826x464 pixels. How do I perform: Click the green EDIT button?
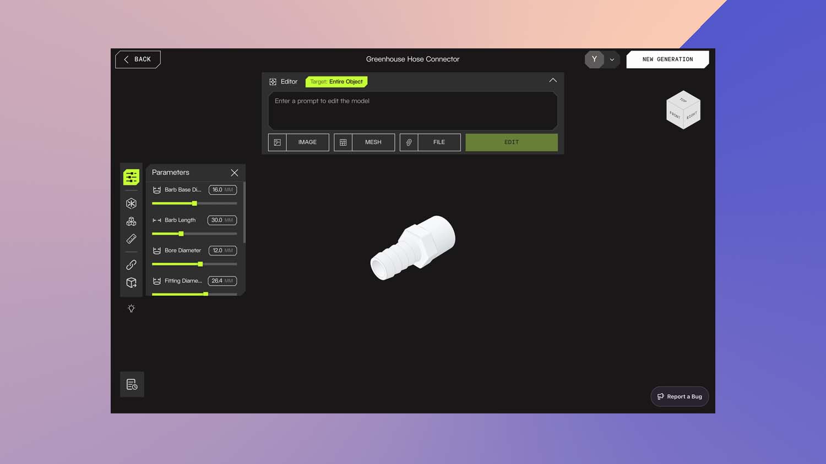coord(512,142)
